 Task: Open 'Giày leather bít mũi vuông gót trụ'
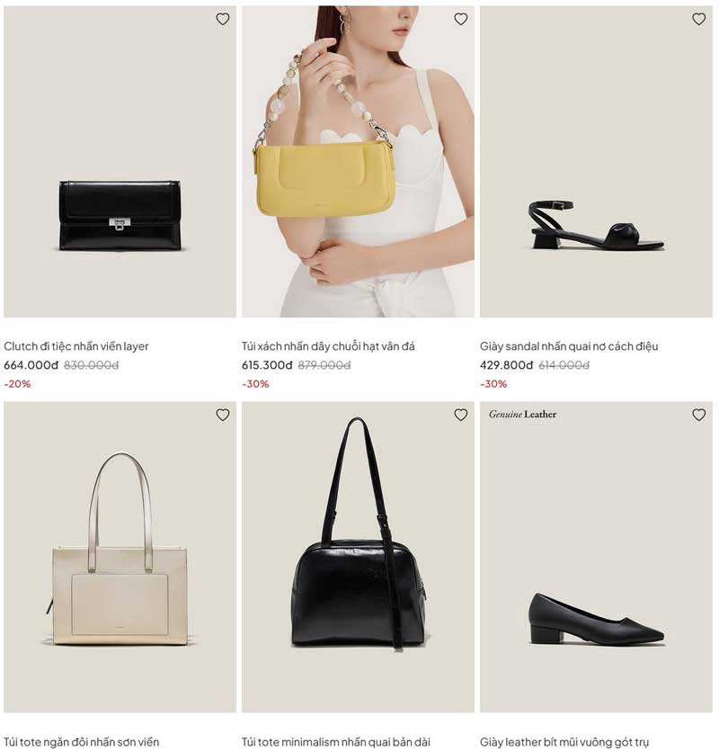[x=564, y=742]
